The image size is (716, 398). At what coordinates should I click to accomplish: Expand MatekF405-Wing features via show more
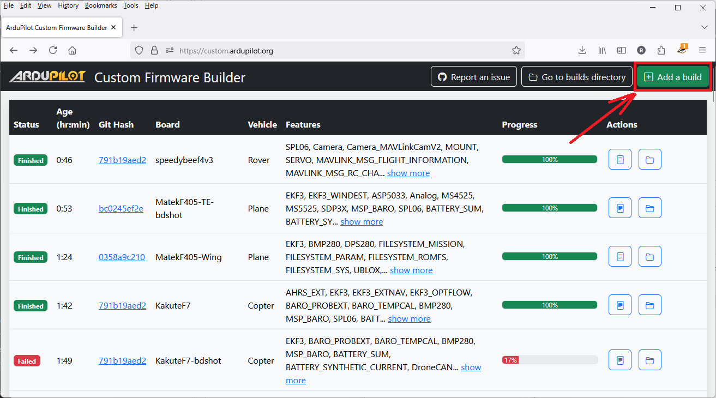411,270
